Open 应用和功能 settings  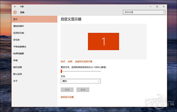(35, 33)
